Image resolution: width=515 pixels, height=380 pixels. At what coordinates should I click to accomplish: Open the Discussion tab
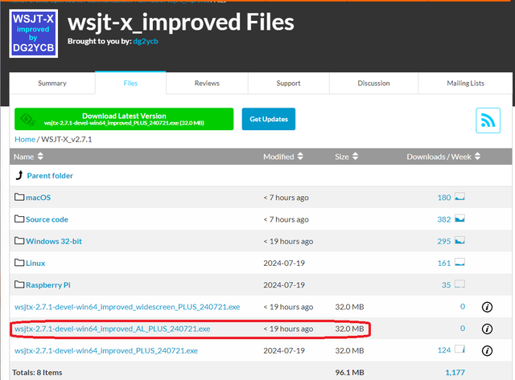click(x=373, y=84)
